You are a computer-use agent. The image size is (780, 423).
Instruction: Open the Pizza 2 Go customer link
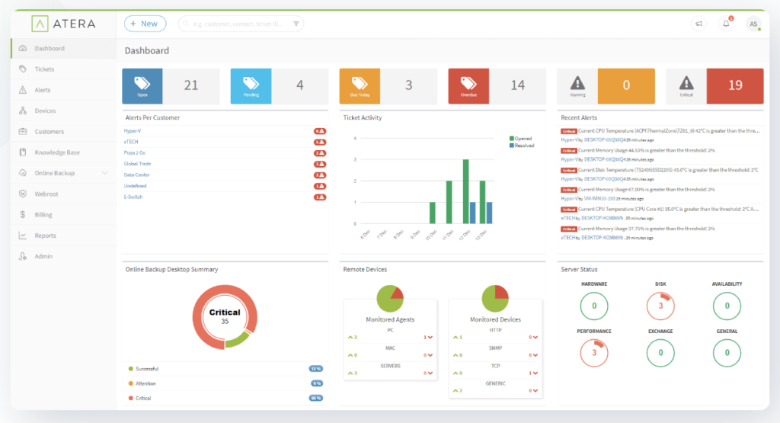(x=134, y=152)
